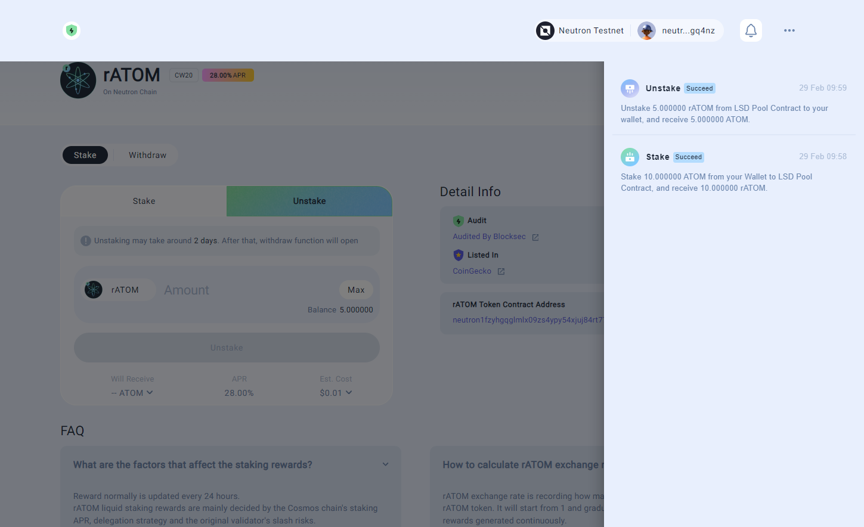
Task: Click the Stake 10.000000 ATOM description text
Action: click(717, 182)
